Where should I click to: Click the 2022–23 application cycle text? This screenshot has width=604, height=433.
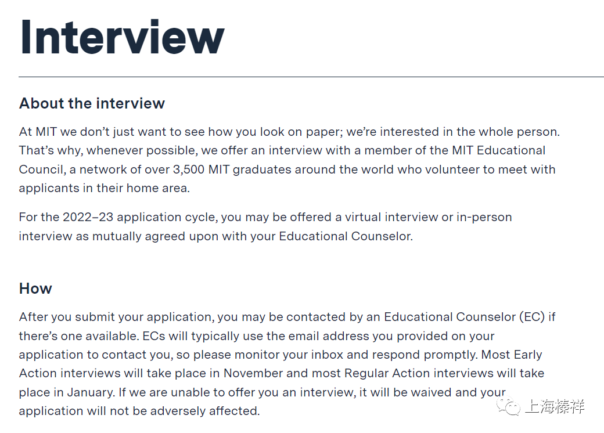(x=140, y=217)
